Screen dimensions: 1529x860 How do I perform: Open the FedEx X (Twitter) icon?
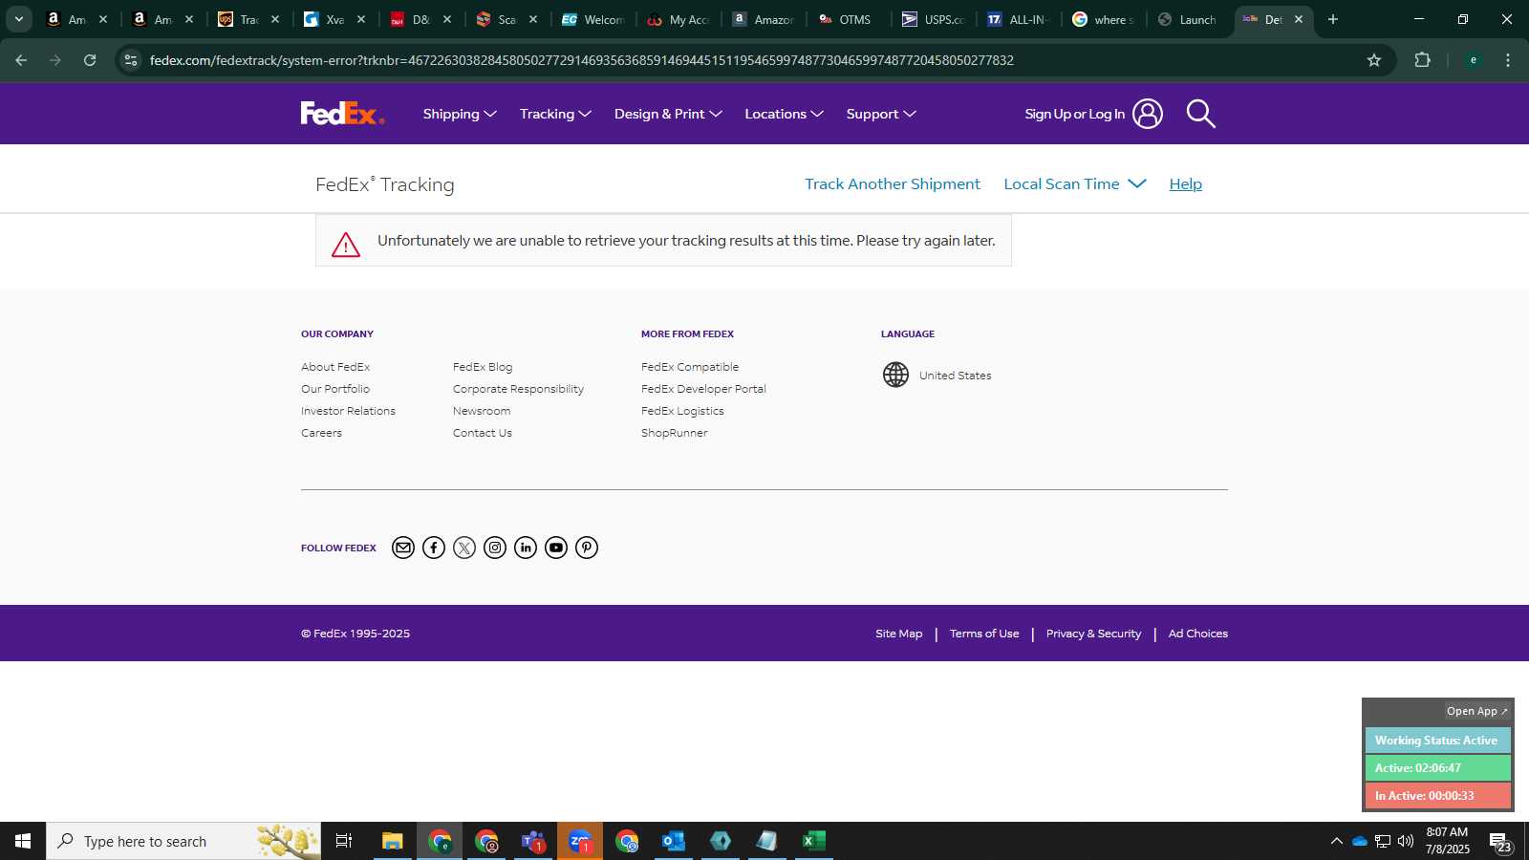pyautogui.click(x=464, y=548)
